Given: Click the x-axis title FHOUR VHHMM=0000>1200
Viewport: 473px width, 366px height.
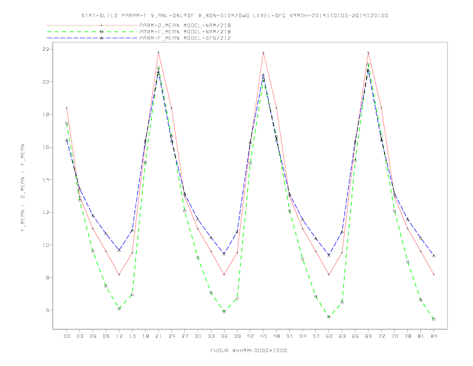Looking at the screenshot, I should pos(248,350).
